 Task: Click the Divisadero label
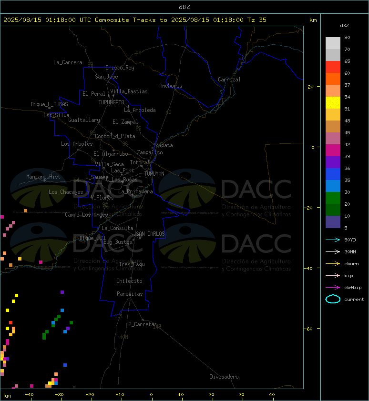224,377
